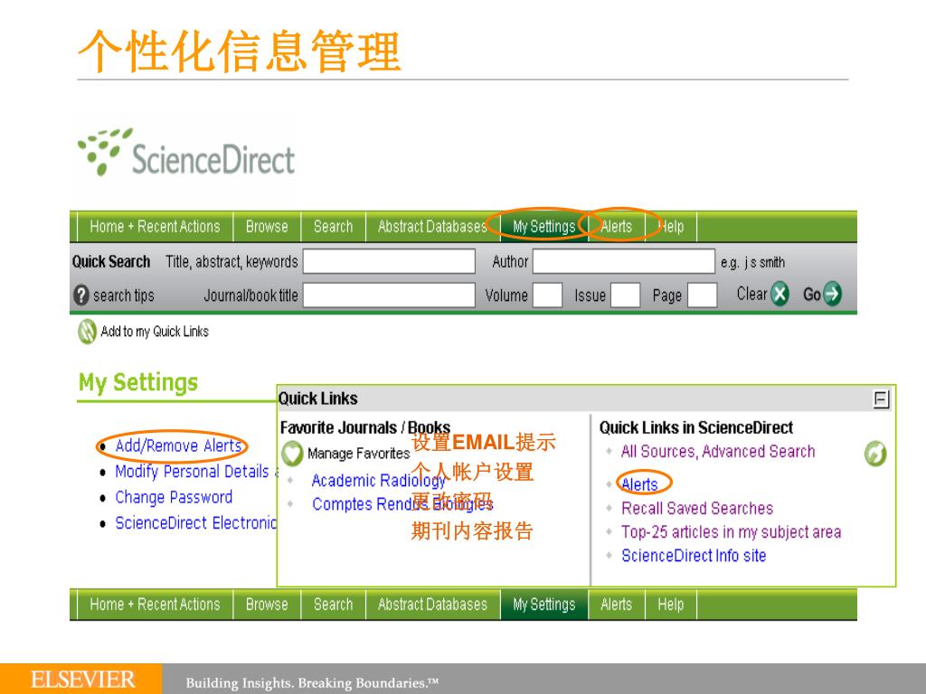The height and width of the screenshot is (694, 926).
Task: Focus the Volume input box
Action: click(x=547, y=295)
